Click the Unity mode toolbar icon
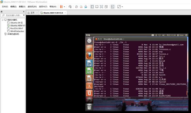This screenshot has width=191, height=113. [106, 7]
